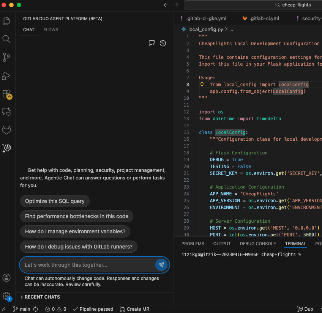The height and width of the screenshot is (313, 322).
Task: Focus the 'Let's work through this together' input
Action: (x=84, y=265)
